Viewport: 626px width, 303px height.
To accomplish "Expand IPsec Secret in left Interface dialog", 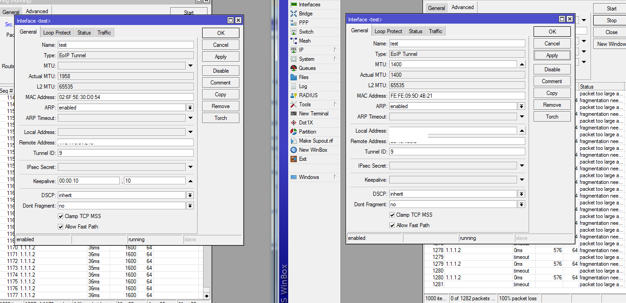I will coord(190,167).
